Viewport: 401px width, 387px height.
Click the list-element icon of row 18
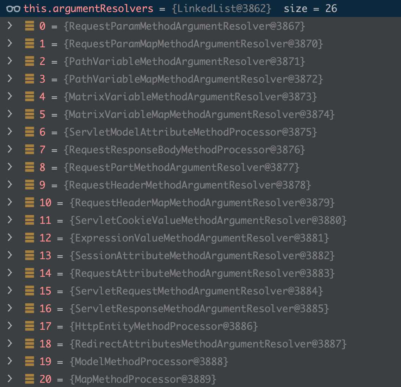coord(29,344)
